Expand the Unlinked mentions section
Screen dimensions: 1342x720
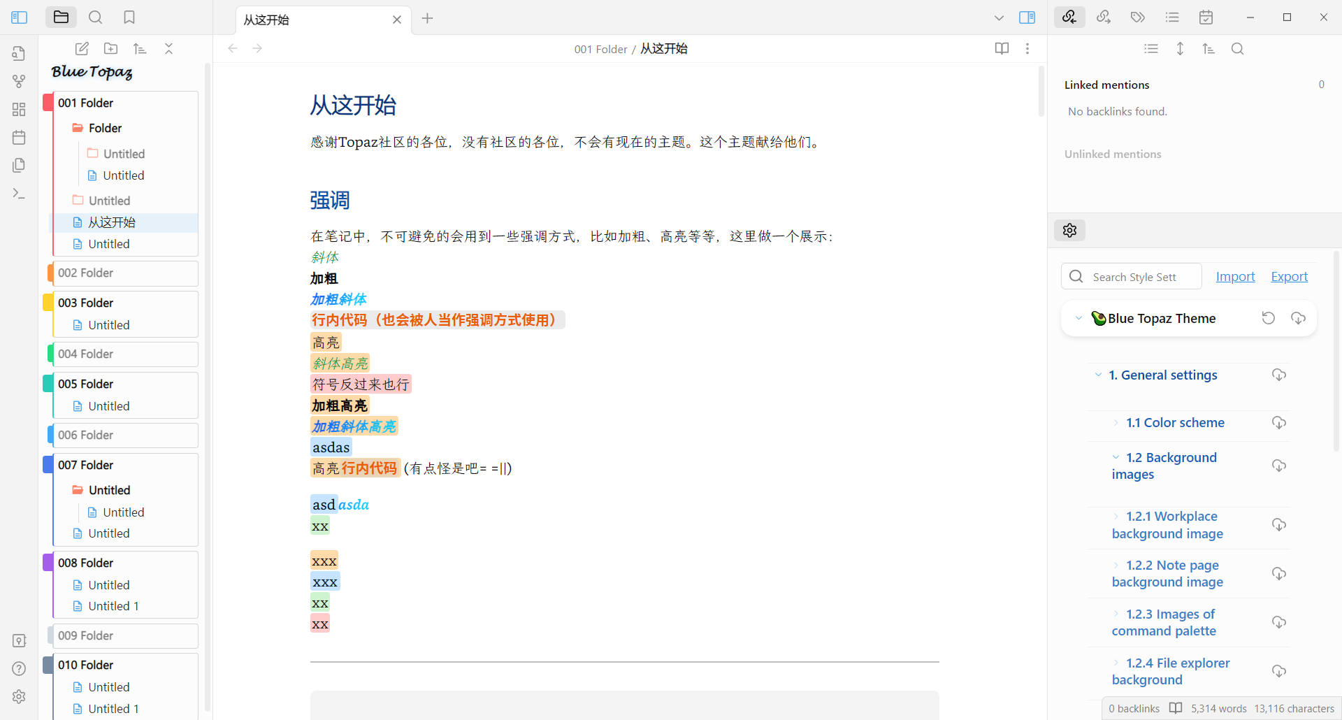click(1113, 154)
